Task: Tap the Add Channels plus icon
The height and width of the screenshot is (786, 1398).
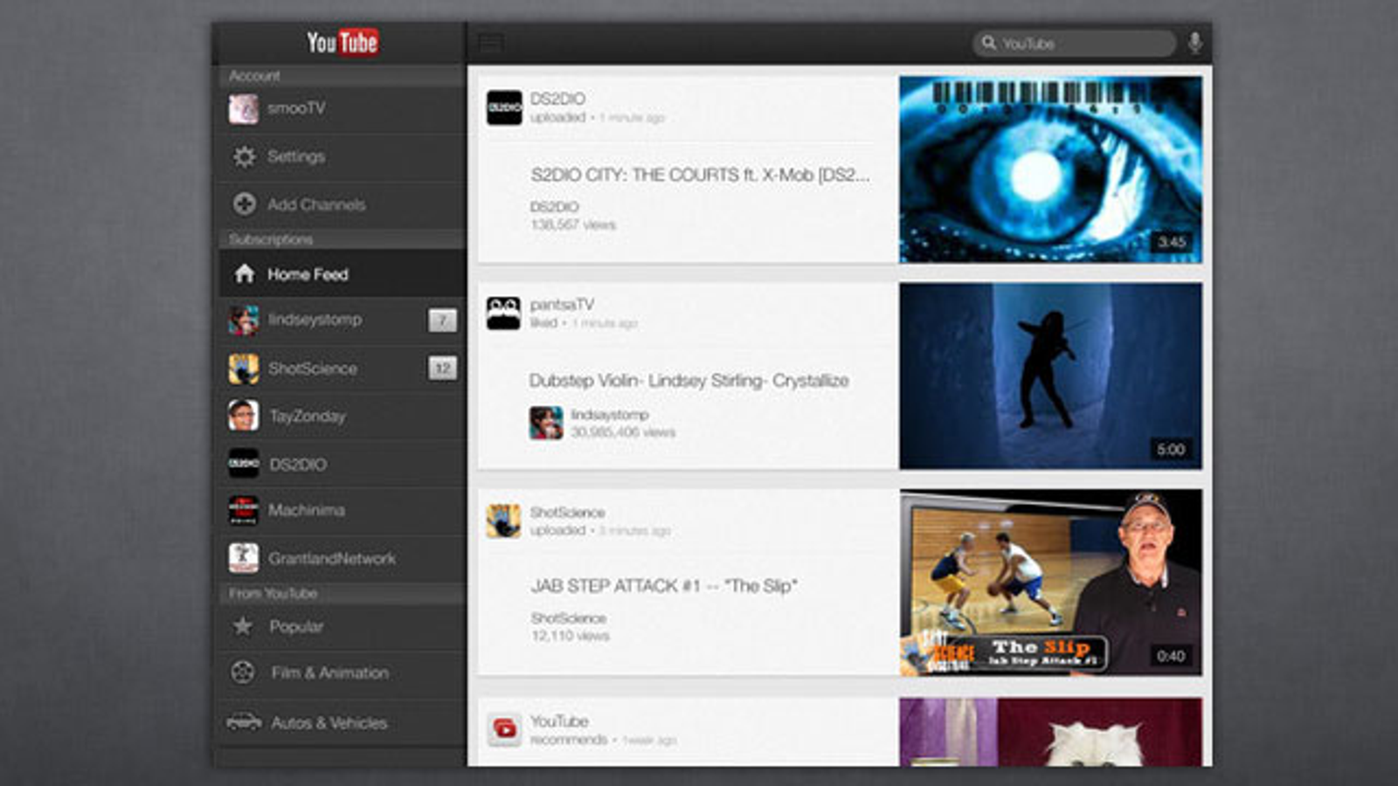Action: coord(244,203)
